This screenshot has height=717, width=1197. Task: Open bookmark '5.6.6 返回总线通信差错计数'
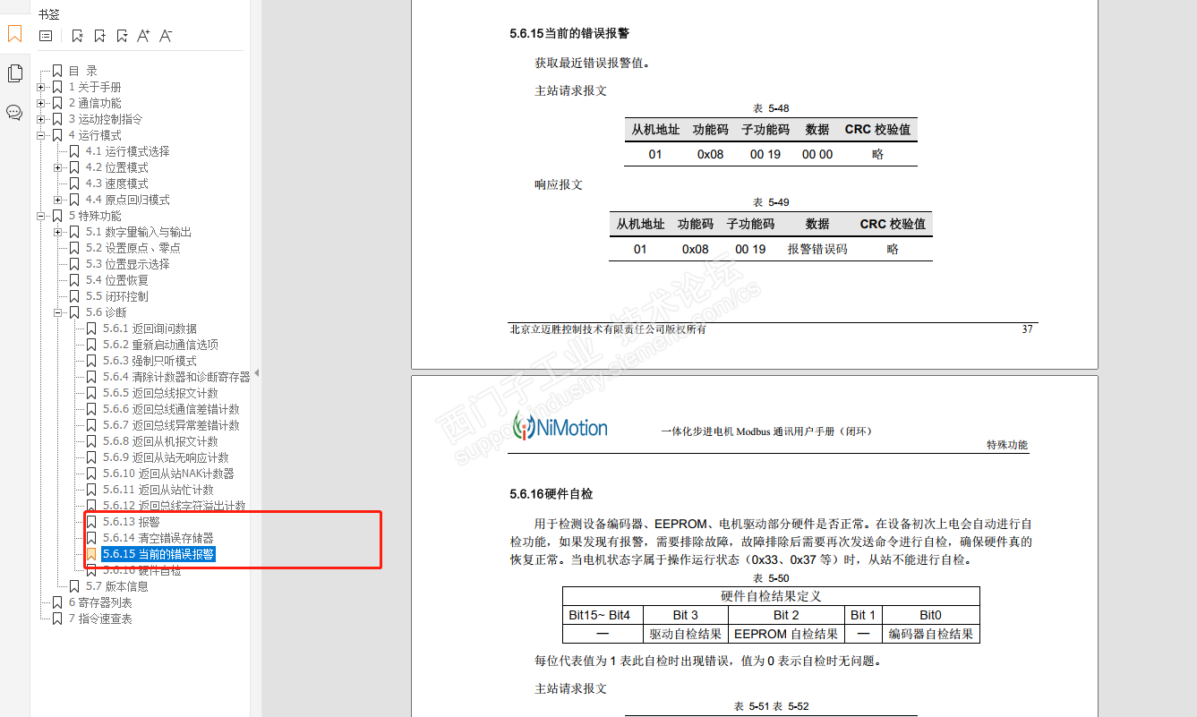coord(171,409)
